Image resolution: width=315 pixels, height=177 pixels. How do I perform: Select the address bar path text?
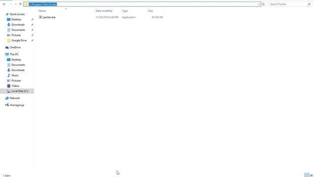click(43, 4)
